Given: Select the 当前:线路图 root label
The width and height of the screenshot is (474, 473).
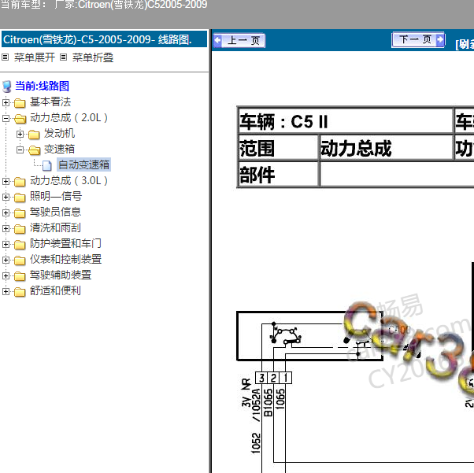Looking at the screenshot, I should pyautogui.click(x=42, y=86).
